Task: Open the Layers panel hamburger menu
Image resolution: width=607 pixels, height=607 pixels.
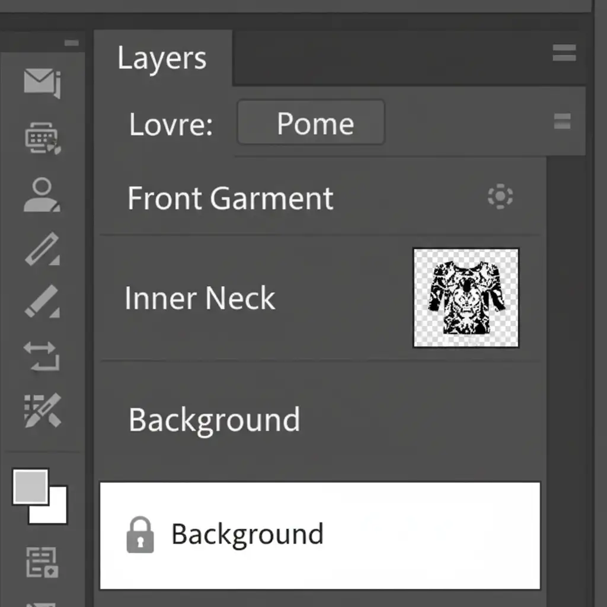Action: [564, 54]
